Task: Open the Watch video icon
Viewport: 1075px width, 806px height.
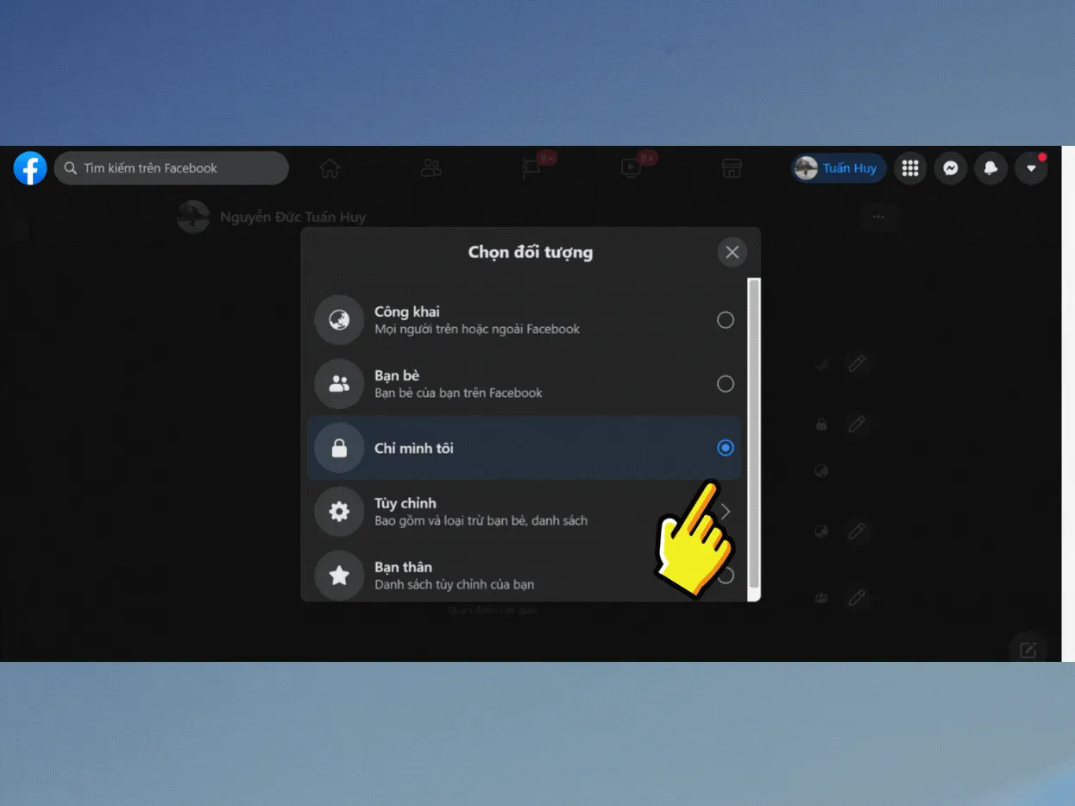Action: tap(631, 168)
